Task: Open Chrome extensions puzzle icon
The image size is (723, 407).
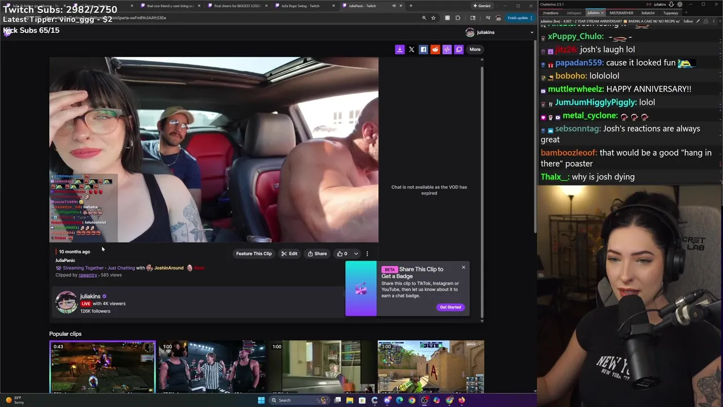Action: click(x=458, y=18)
